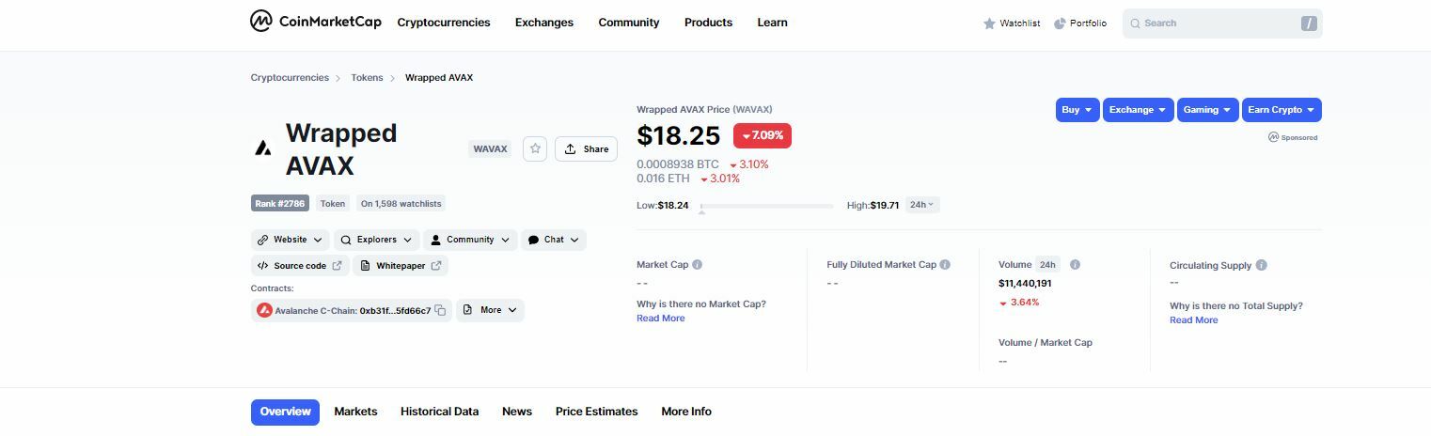Switch to the Markets tab
Image resolution: width=1431 pixels, height=436 pixels.
(x=355, y=412)
